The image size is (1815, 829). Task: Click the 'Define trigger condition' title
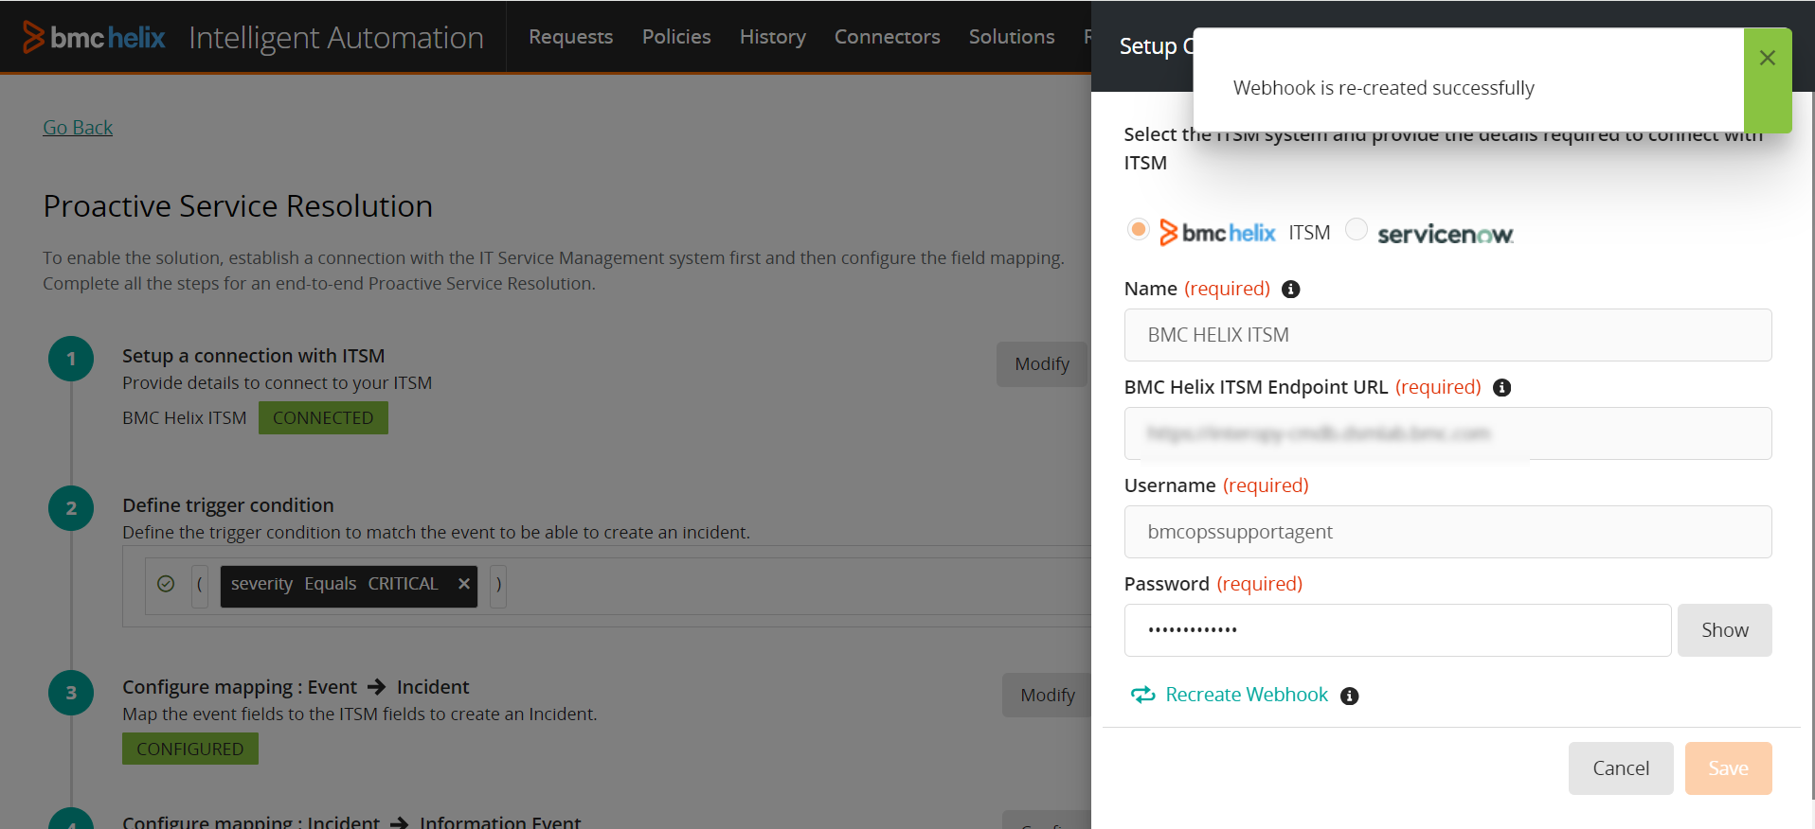click(x=228, y=505)
